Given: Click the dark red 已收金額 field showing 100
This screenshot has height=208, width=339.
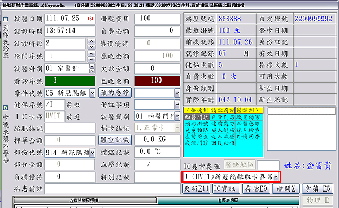Looking at the screenshot, I should pos(157,81).
